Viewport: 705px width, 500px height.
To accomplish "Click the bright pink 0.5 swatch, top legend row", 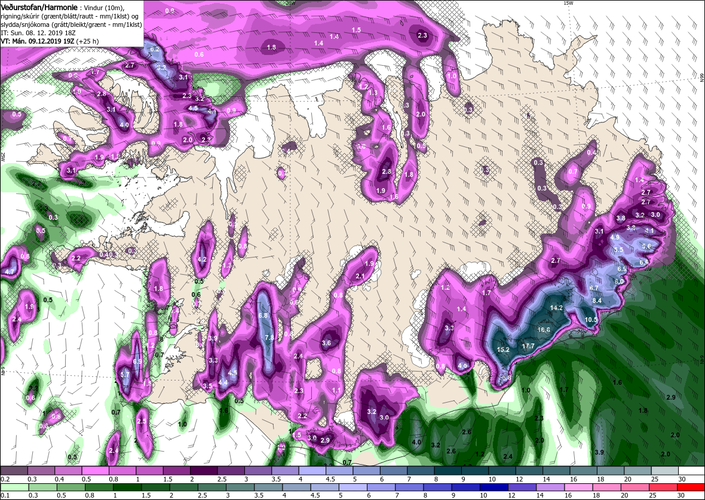I will (96, 470).
